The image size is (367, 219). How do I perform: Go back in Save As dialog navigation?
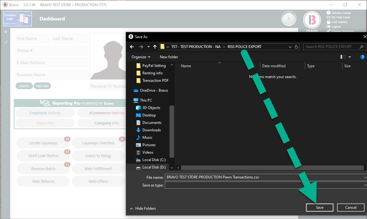pyautogui.click(x=132, y=47)
